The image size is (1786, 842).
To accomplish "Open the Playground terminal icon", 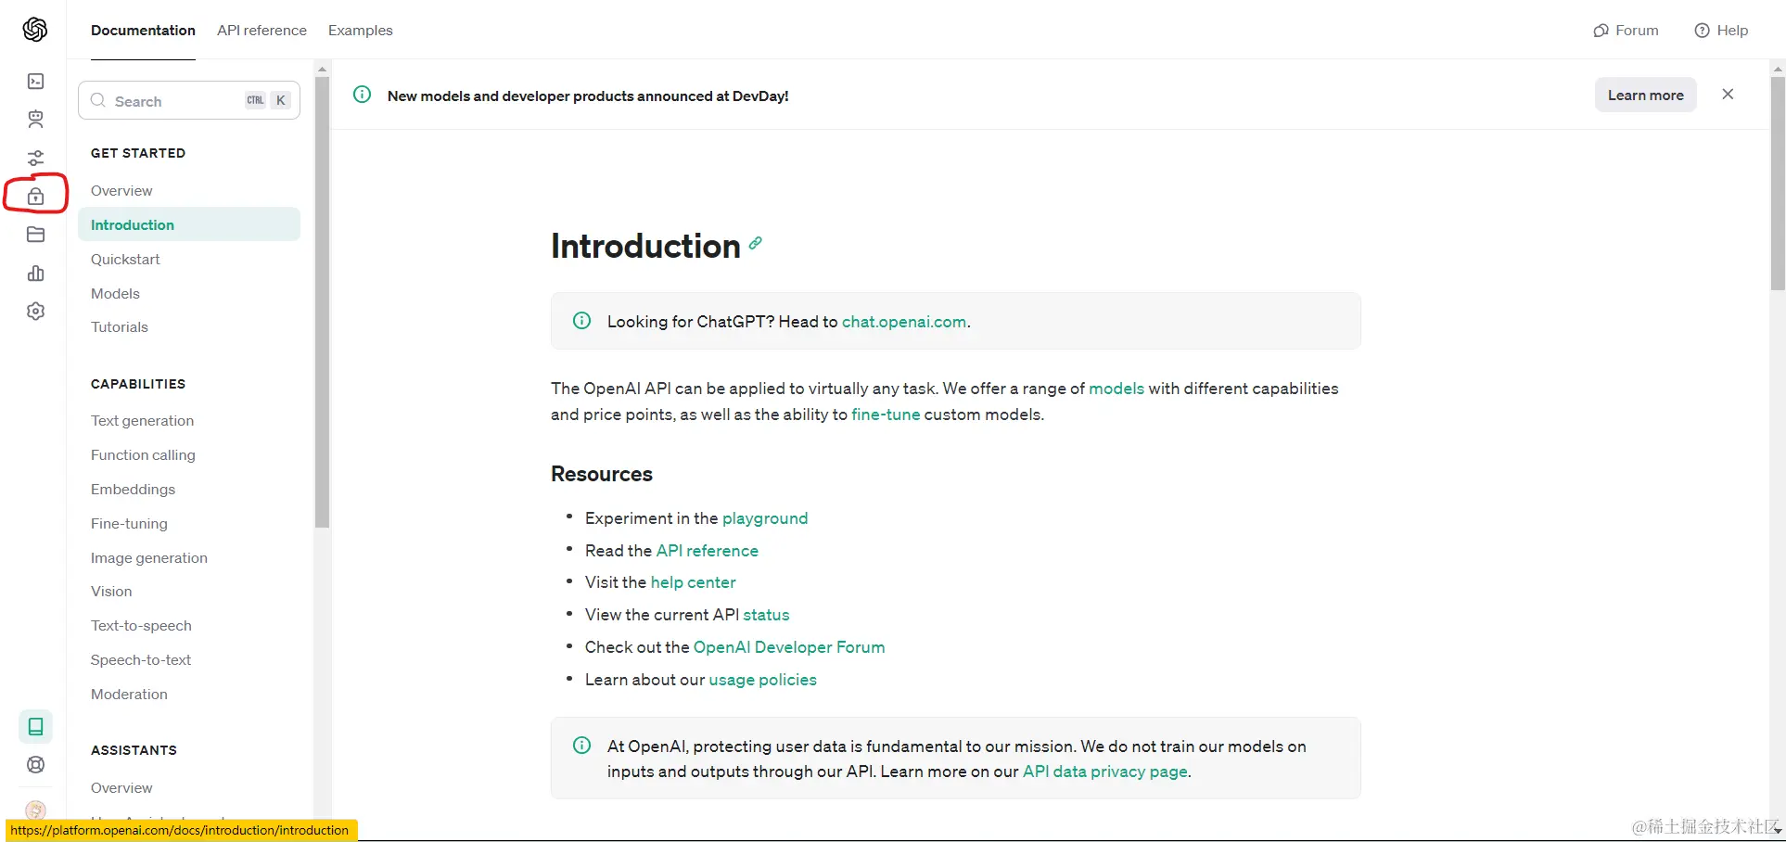I will [x=35, y=82].
